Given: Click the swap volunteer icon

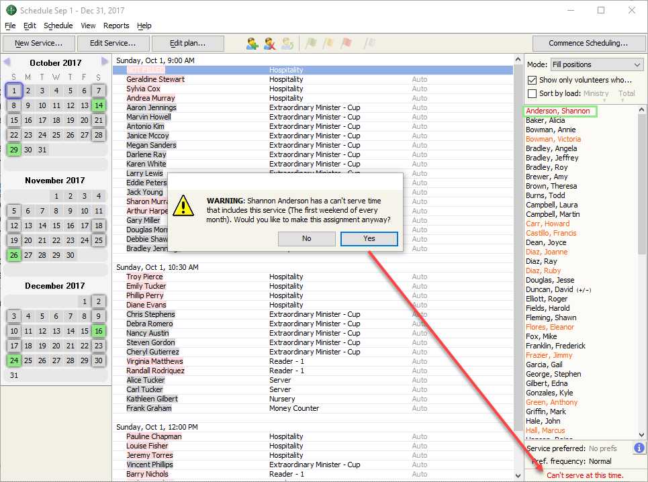Looking at the screenshot, I should 287,44.
